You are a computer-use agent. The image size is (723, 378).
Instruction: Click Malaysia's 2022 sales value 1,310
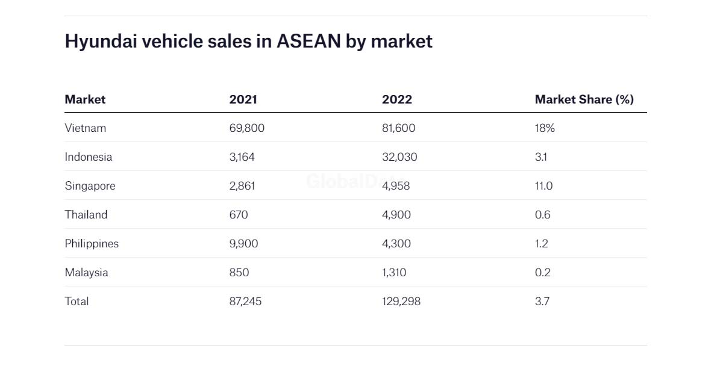click(x=394, y=273)
